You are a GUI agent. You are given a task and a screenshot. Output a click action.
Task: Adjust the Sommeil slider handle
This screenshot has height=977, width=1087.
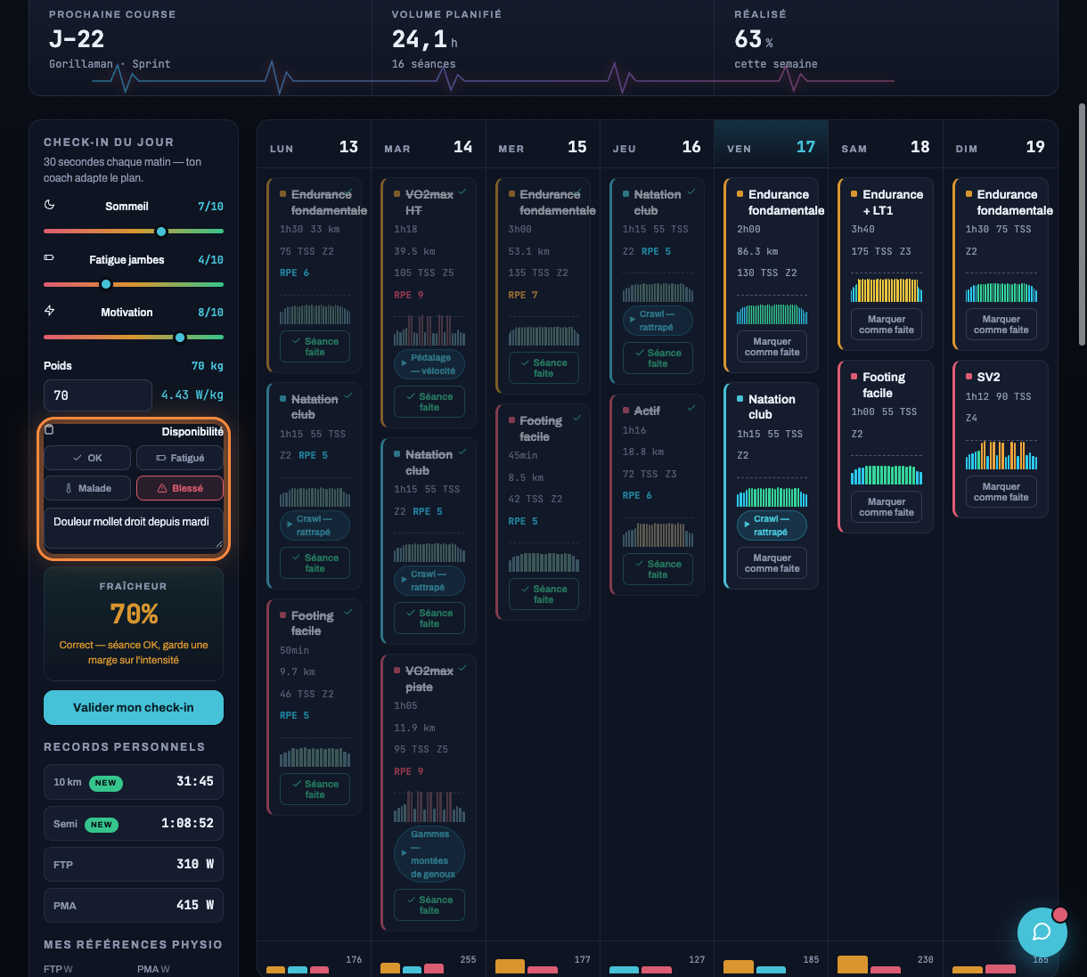coord(161,232)
